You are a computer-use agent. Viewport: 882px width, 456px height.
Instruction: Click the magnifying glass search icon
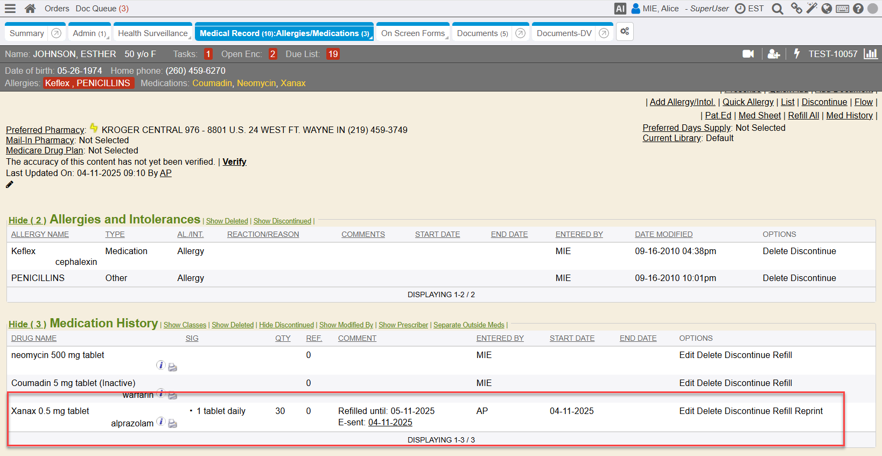(777, 9)
